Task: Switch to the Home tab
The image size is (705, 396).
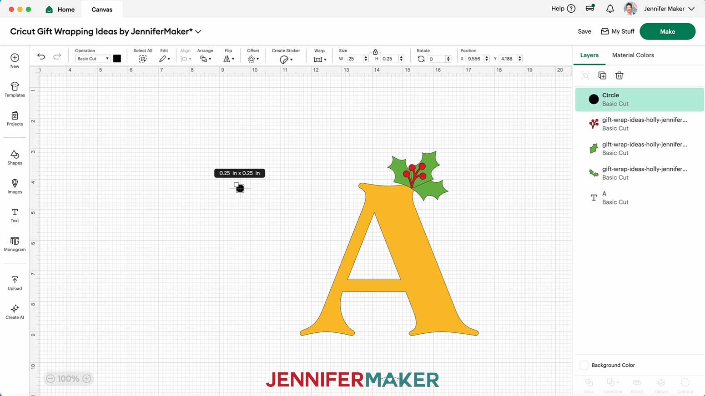Action: coord(60,9)
